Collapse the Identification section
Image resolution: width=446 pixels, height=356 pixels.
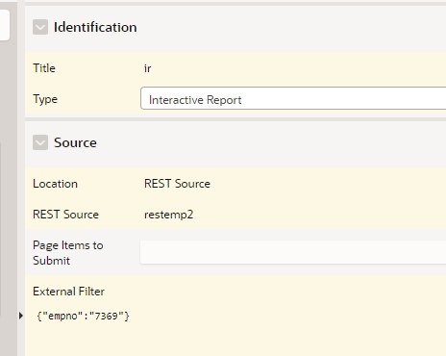coord(40,27)
